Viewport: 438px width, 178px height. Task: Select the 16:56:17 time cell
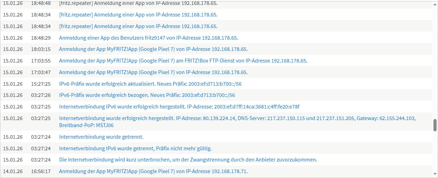(x=41, y=171)
